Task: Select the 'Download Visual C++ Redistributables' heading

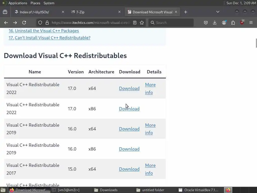Action: coord(65,56)
